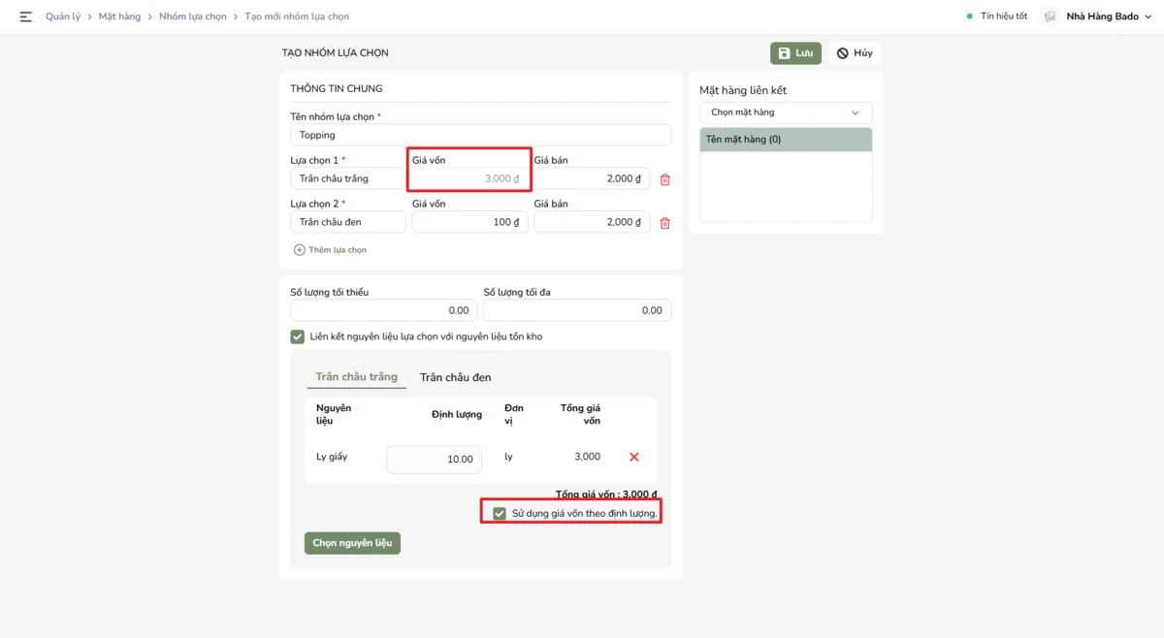This screenshot has height=638, width=1164.
Task: Remove Ly giấy ingredient with red X
Action: [x=634, y=457]
